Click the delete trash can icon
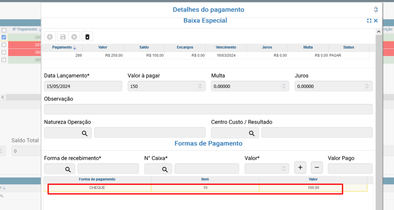 coord(87,37)
